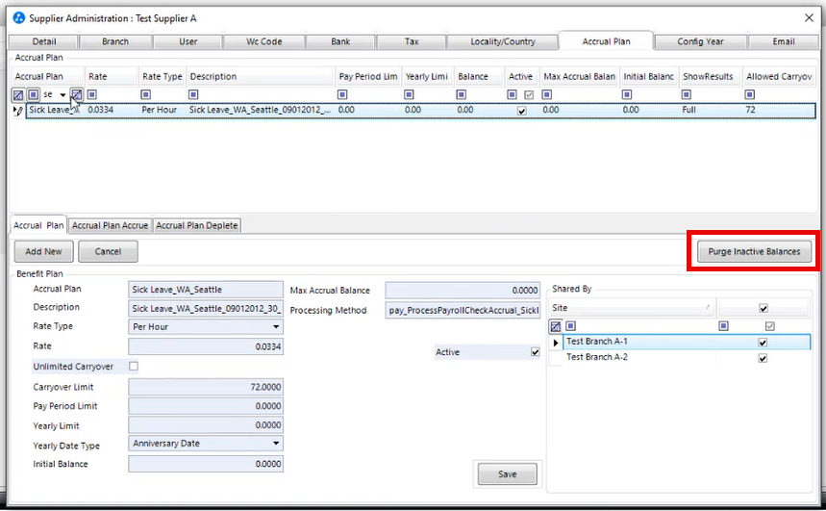Image resolution: width=826 pixels, height=511 pixels.
Task: Select the row indicator arrow for Test Branch A-1
Action: tap(555, 343)
